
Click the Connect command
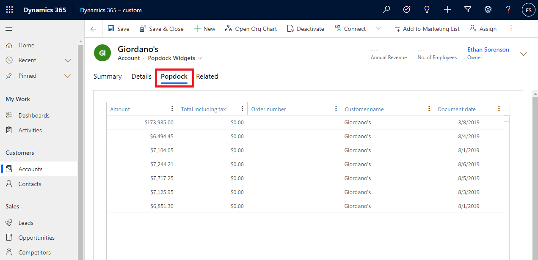point(350,29)
